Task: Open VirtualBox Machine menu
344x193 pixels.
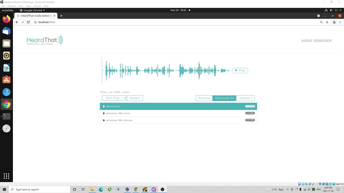Action: [12, 6]
